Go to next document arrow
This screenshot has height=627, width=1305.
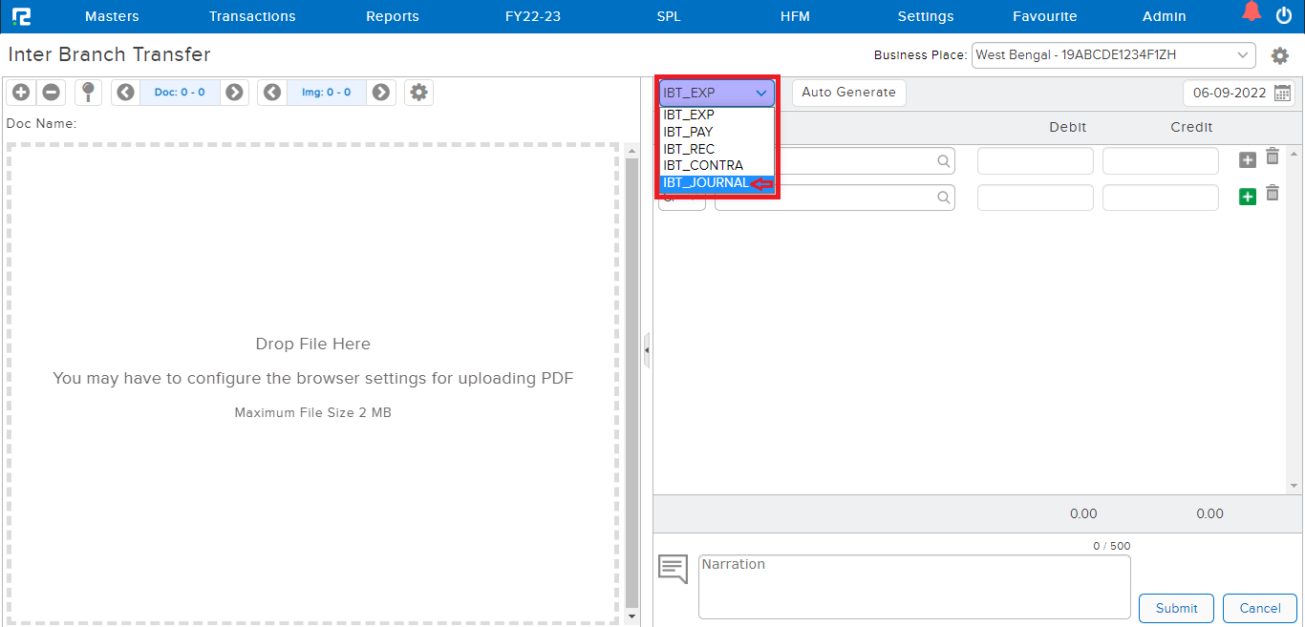[234, 93]
